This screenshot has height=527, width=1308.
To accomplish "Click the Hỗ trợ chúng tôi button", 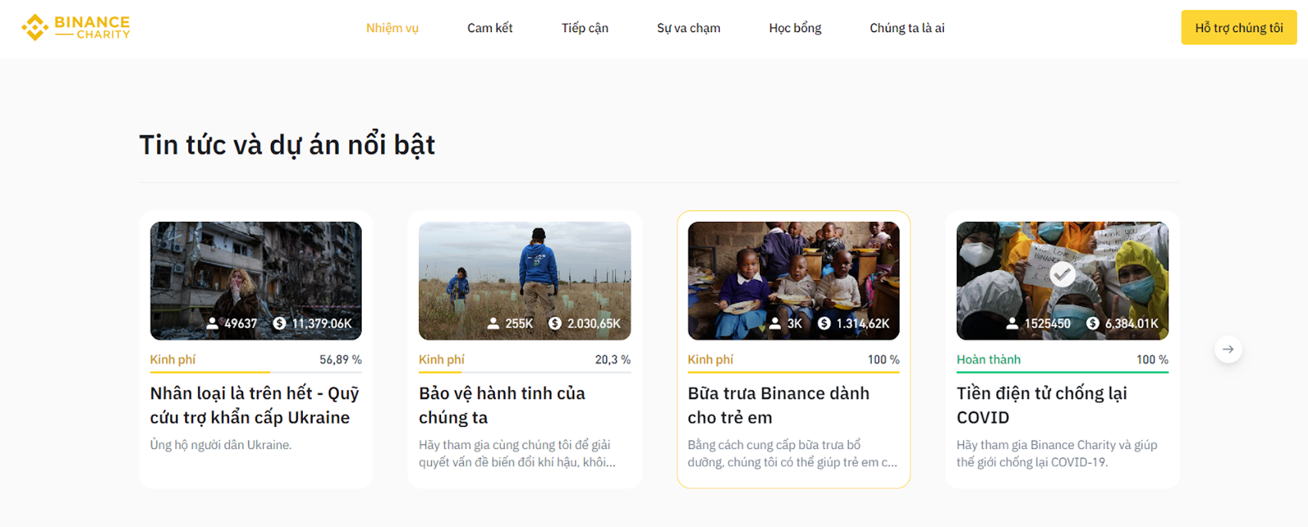I will [1239, 27].
